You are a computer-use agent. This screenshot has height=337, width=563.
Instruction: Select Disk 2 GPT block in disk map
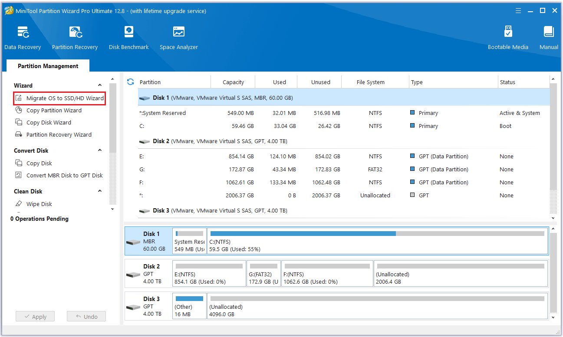coord(148,273)
